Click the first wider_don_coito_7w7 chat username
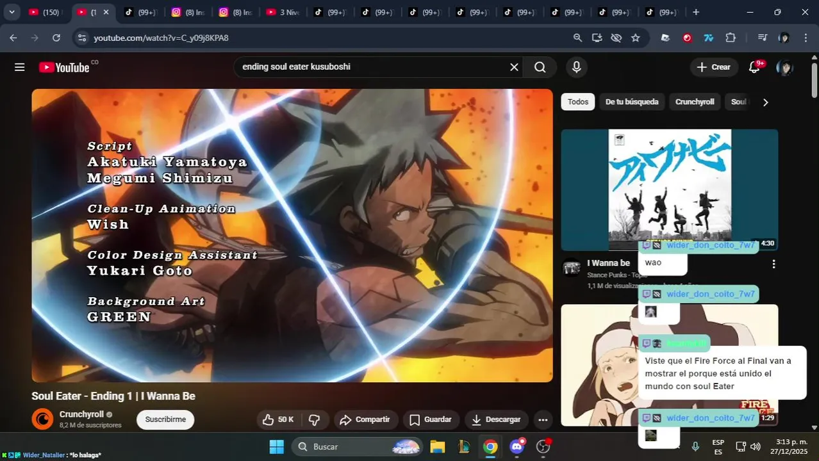819x461 pixels. pyautogui.click(x=711, y=245)
